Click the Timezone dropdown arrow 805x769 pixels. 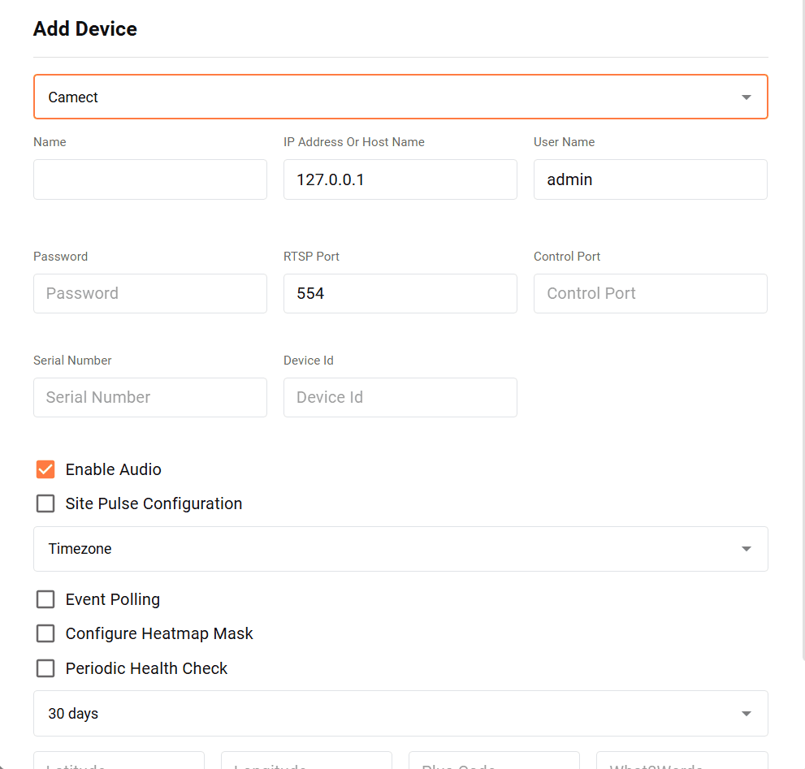(x=746, y=548)
